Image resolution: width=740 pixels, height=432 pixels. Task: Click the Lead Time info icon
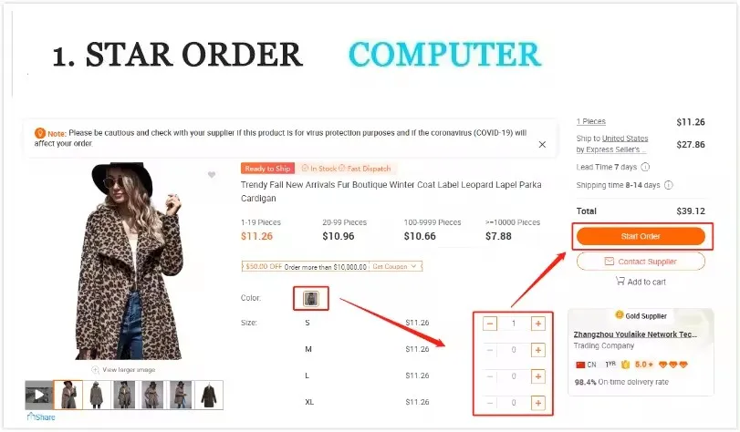pyautogui.click(x=645, y=167)
